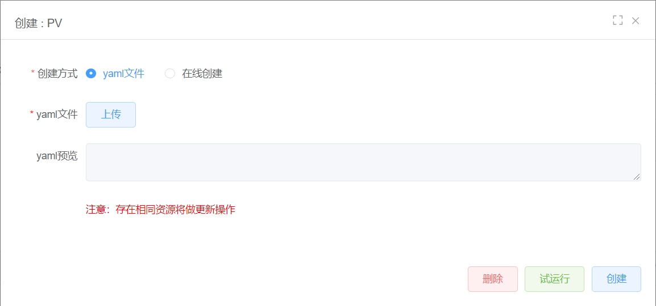Click the text area corner resize grip
The height and width of the screenshot is (306, 656).
coord(637,177)
